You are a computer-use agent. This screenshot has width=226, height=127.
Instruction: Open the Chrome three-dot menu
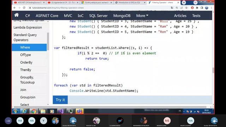click(x=212, y=8)
